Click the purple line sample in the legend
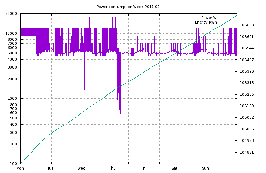Image resolution: width=266 pixels, height=173 pixels. point(225,18)
